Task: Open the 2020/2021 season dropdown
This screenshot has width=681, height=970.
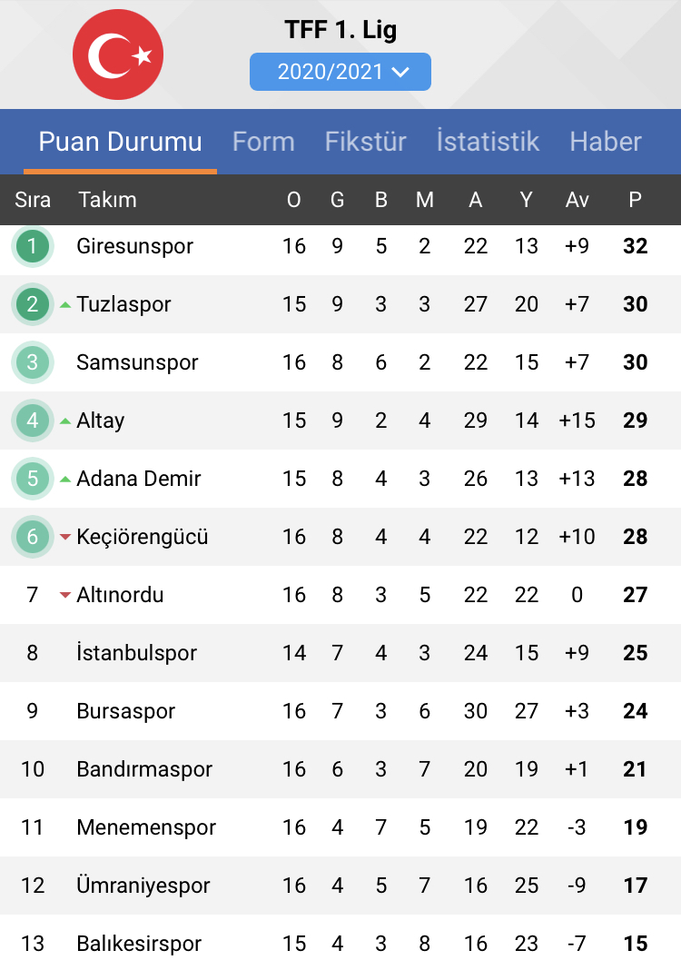Action: (340, 72)
